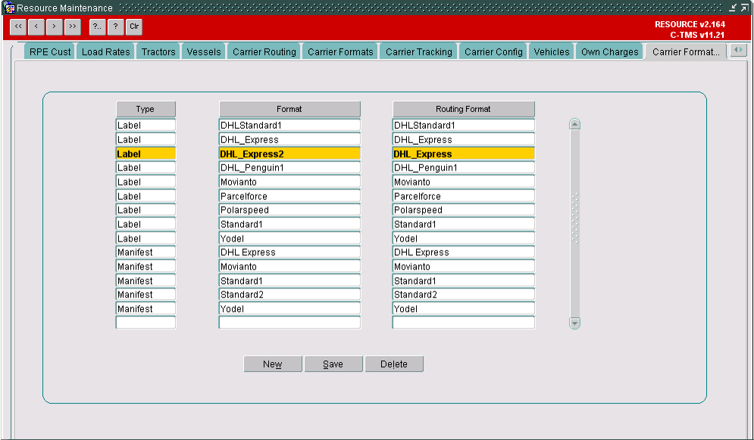Open the Carrier Routing tab

tap(264, 52)
